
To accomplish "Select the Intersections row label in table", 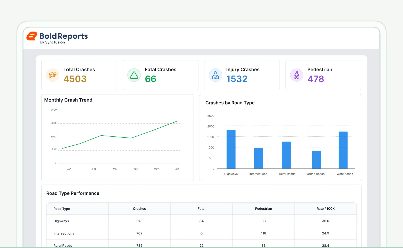I will pyautogui.click(x=64, y=234).
